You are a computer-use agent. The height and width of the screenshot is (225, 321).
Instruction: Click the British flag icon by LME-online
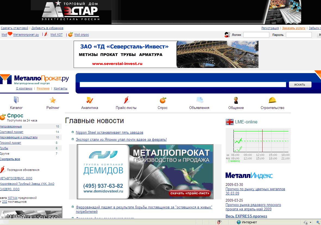pyautogui.click(x=229, y=122)
